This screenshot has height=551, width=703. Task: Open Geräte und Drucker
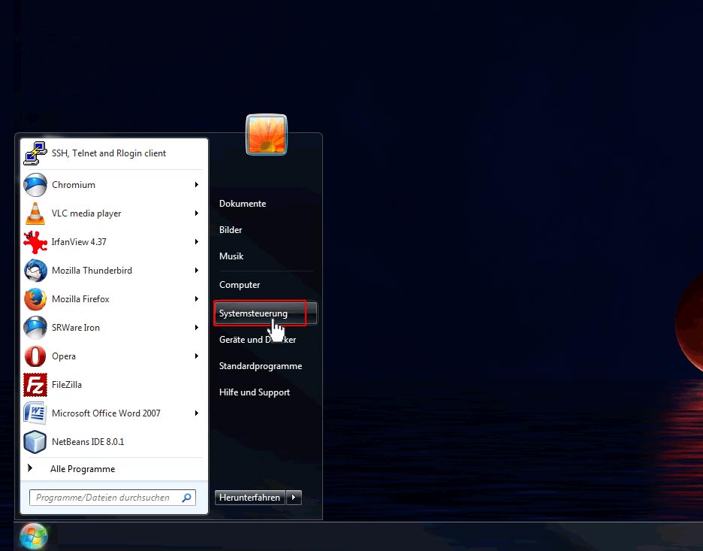pyautogui.click(x=258, y=340)
